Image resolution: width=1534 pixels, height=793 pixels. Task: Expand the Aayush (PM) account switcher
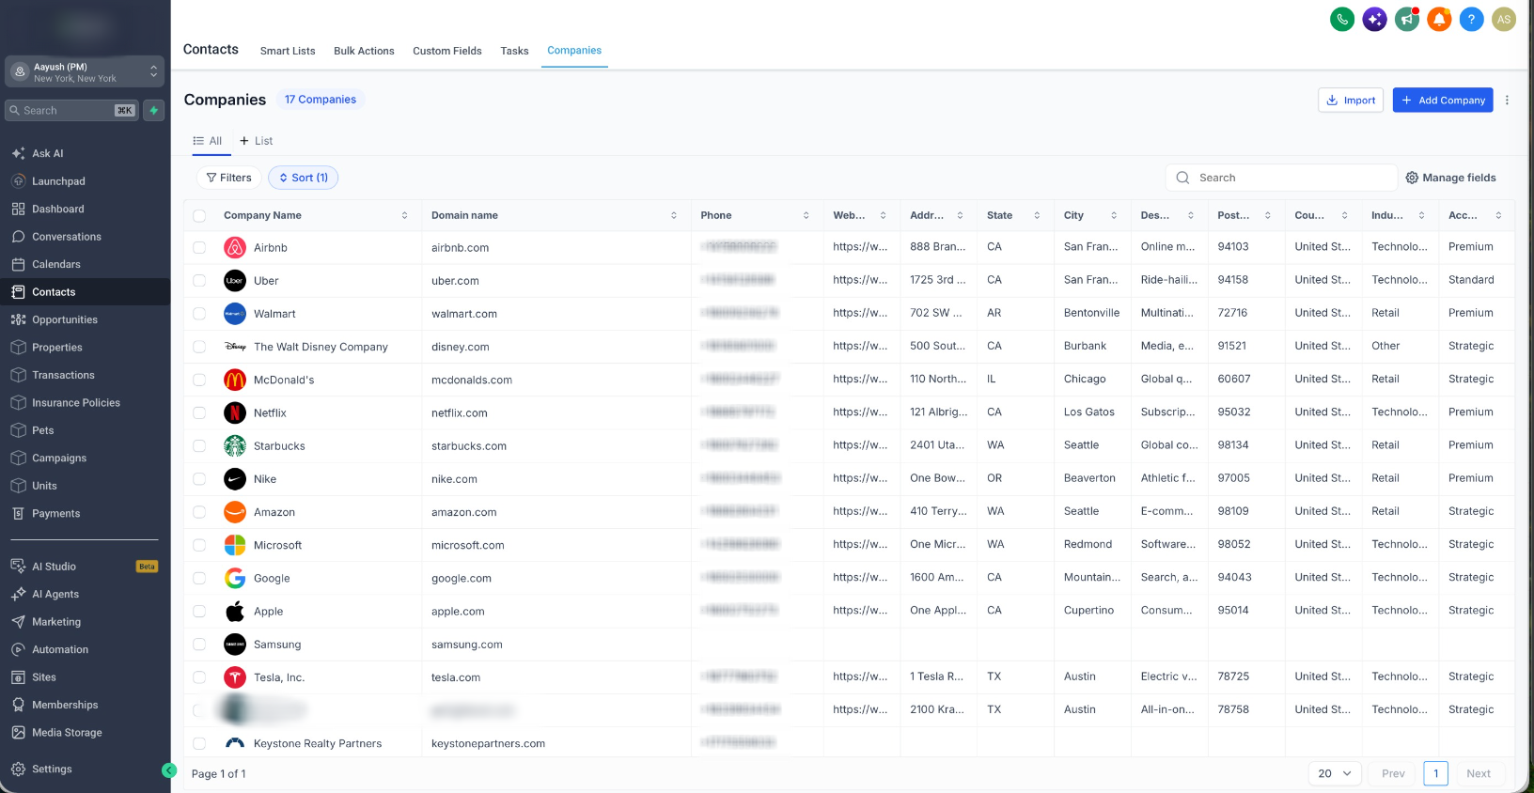point(85,72)
